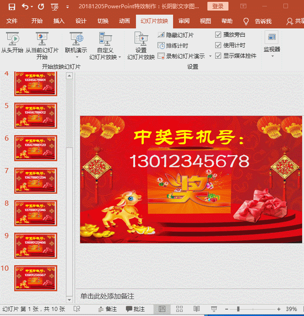Start Slide Show from status bar icon
The height and width of the screenshot is (316, 304).
214,309
